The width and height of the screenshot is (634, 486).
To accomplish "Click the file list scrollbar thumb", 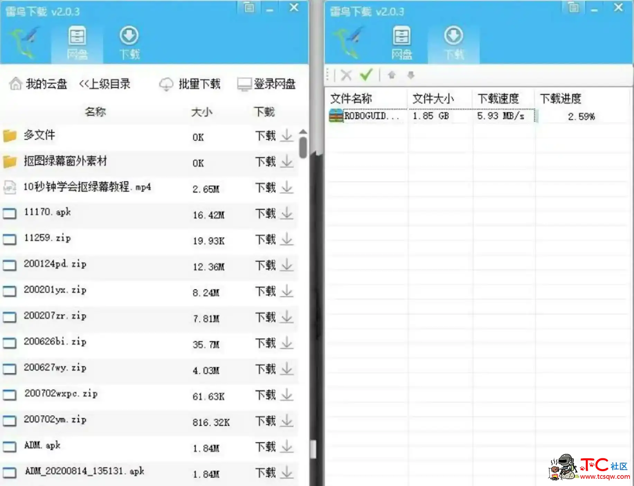I will (303, 147).
